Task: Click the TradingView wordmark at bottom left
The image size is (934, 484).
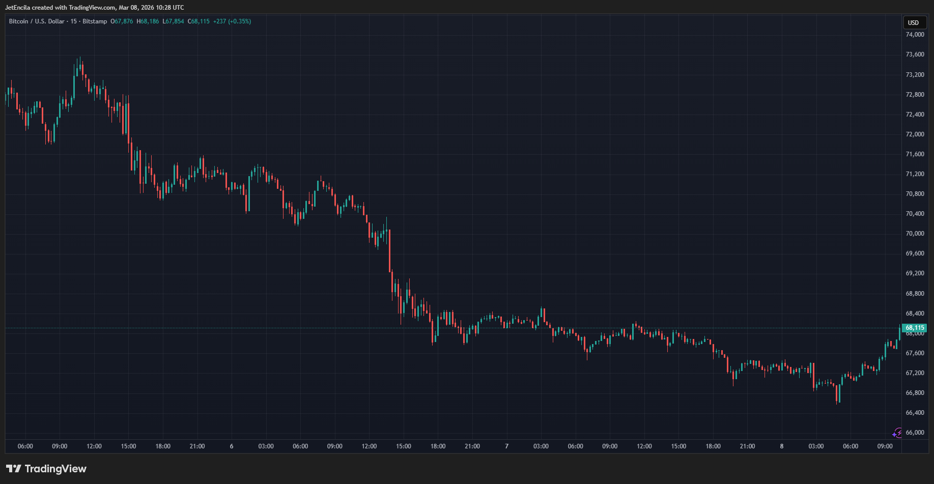Action: 55,469
